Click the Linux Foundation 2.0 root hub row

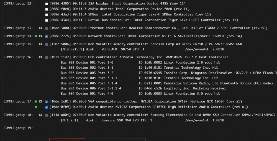[140, 62]
